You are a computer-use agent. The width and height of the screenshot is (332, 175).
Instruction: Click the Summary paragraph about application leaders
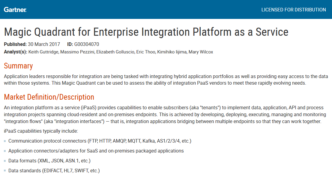tap(166, 80)
